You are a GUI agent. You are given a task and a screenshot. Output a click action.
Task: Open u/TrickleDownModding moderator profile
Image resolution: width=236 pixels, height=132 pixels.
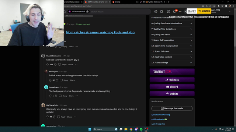pos(161,115)
